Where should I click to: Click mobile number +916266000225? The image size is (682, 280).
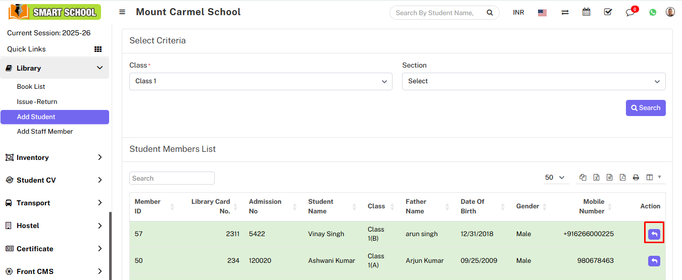pyautogui.click(x=589, y=234)
